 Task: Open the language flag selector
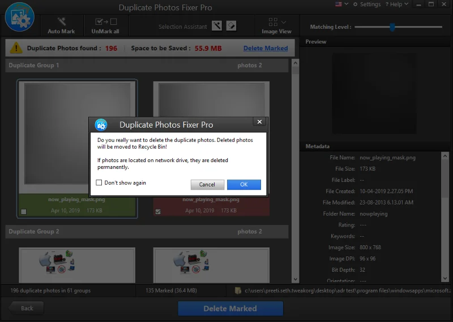click(x=338, y=4)
